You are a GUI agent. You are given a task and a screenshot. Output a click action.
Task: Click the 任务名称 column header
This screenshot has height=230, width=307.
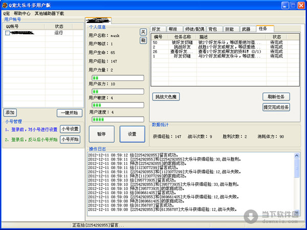click(183, 37)
